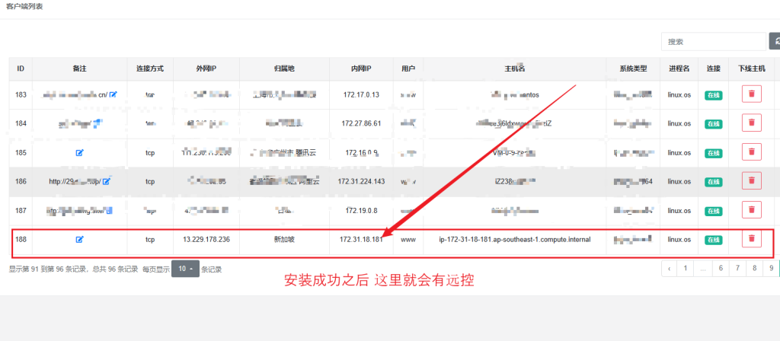Viewport: 780px width, 341px height.
Task: Go to the previous page using the arrow
Action: (x=669, y=269)
